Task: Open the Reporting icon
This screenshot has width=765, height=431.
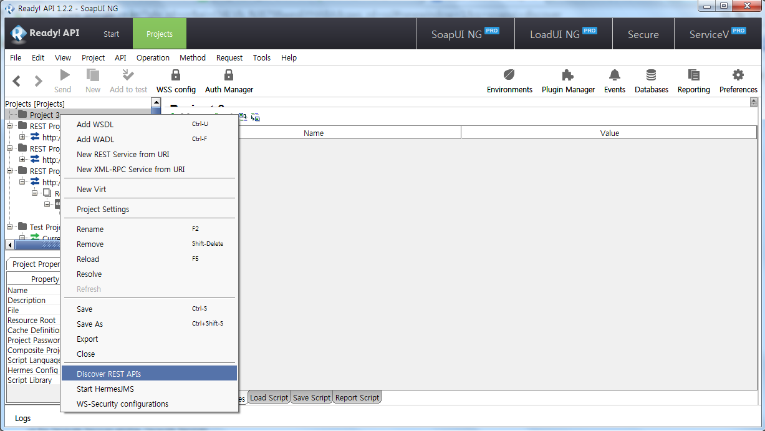Action: [693, 75]
